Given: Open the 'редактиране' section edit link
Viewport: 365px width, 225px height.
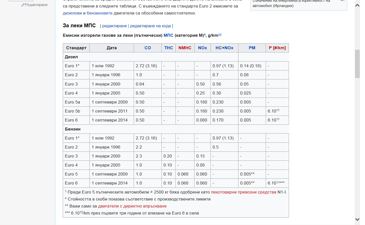Looking at the screenshot, I should 114,26.
